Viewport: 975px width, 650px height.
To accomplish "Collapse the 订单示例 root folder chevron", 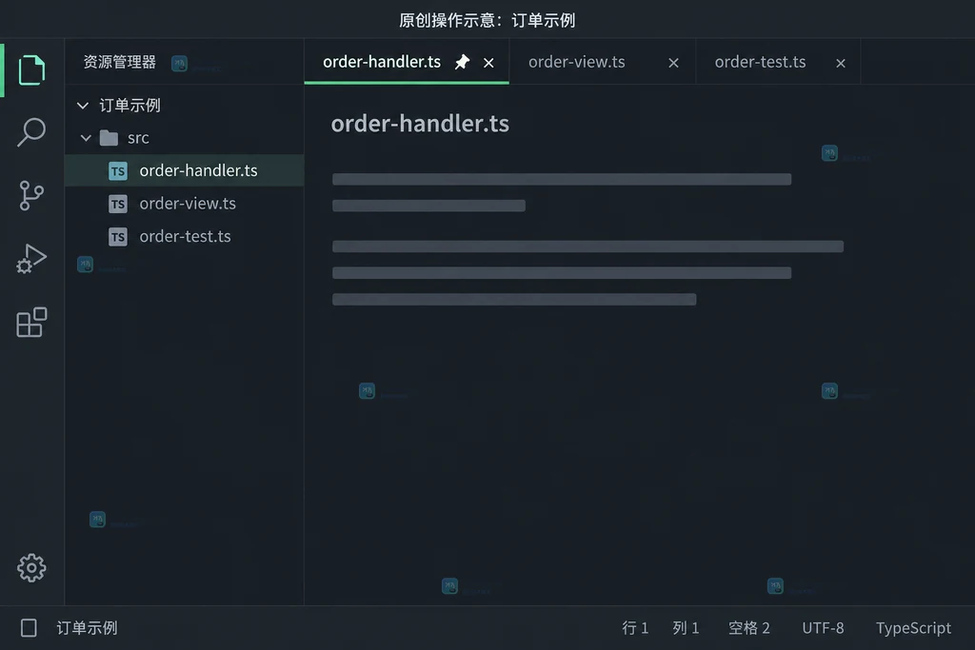I will pyautogui.click(x=83, y=106).
